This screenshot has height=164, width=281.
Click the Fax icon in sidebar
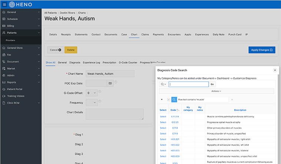pos(4,55)
